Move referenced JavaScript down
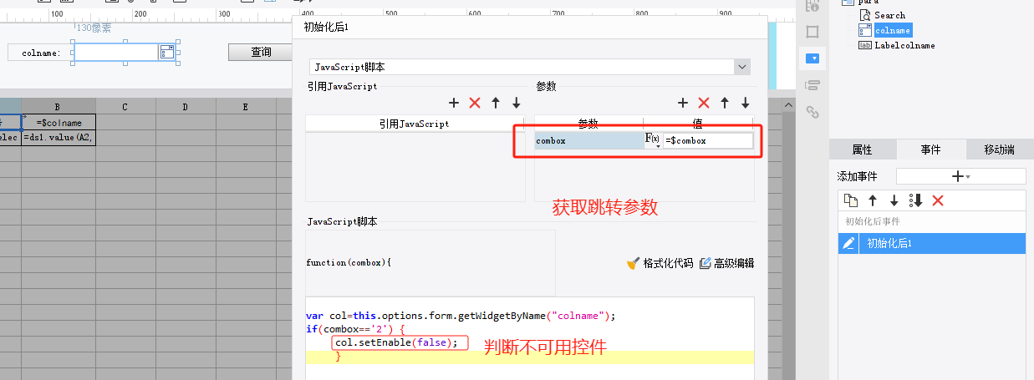1034x380 pixels. (517, 103)
